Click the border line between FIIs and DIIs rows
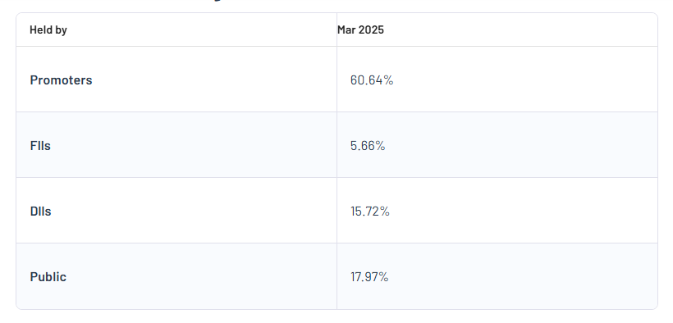673x323 pixels. [x=337, y=178]
